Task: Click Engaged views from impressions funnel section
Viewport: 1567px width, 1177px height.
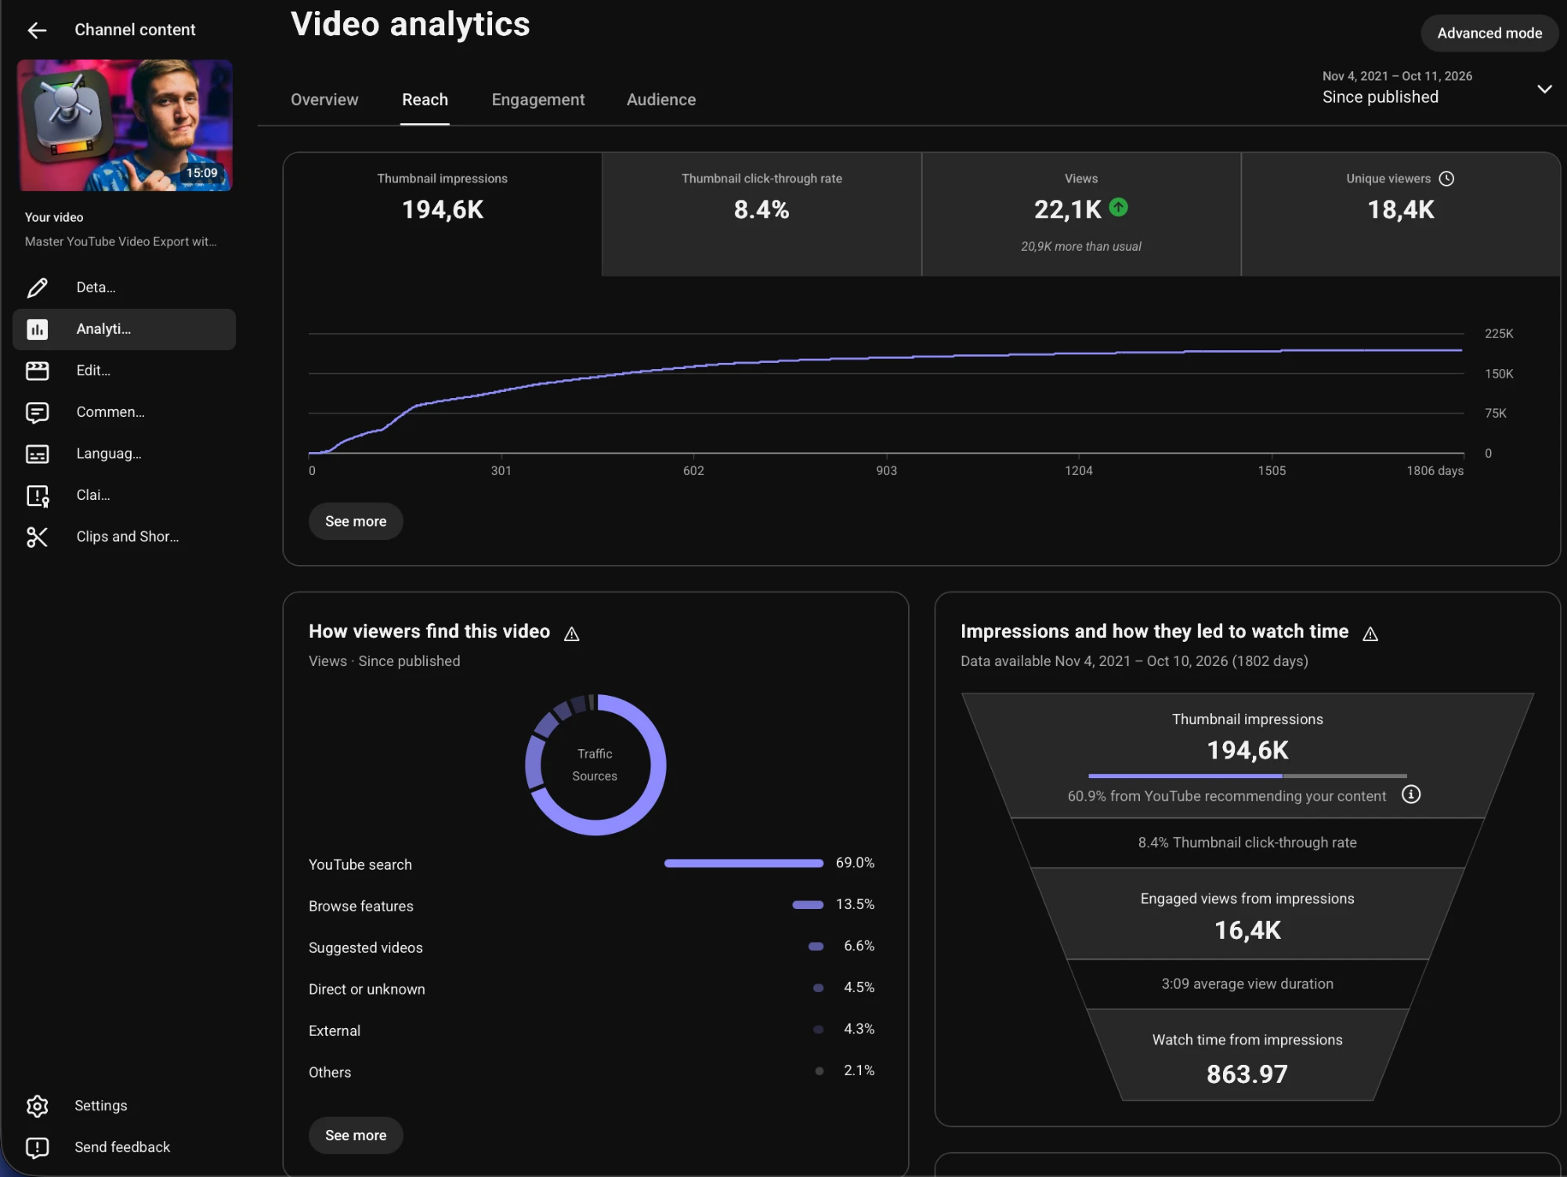Action: point(1247,914)
